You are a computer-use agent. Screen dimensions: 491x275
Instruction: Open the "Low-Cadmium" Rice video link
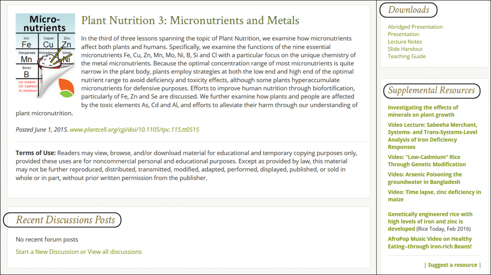click(426, 160)
